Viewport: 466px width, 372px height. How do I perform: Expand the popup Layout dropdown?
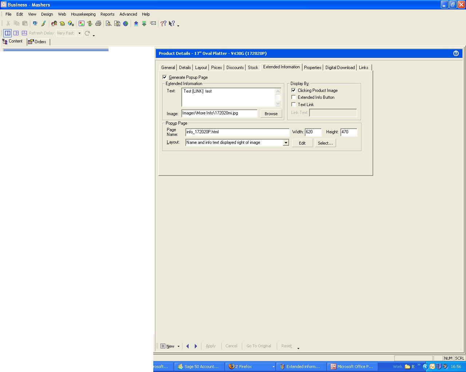(286, 143)
